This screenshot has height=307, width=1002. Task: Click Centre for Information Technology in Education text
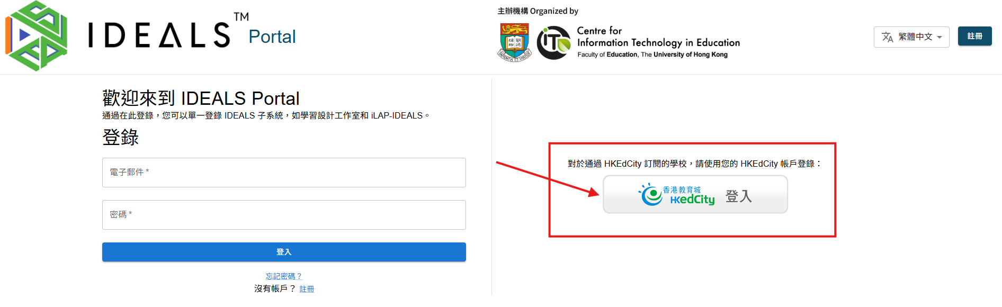coord(658,37)
